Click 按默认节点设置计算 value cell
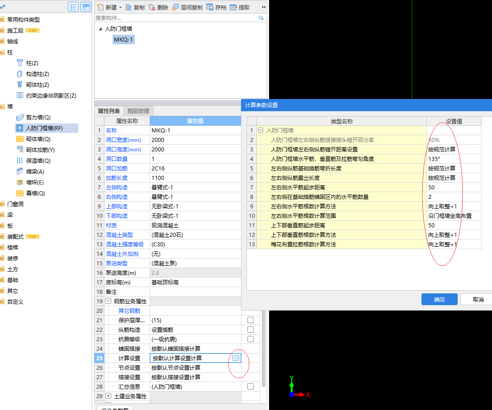The width and height of the screenshot is (492, 410). point(195,368)
